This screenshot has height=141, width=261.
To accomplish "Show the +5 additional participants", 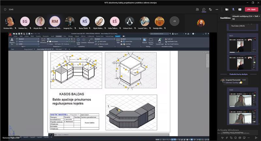I will point(174,21).
